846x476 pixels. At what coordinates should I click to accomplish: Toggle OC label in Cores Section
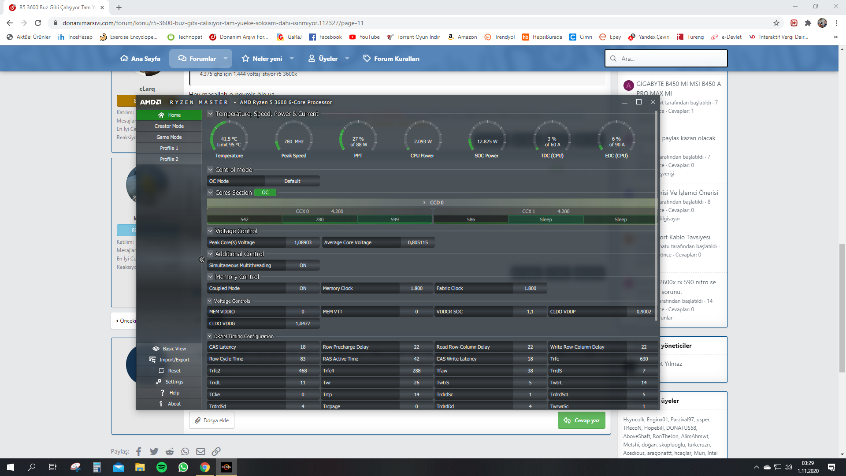coord(264,192)
